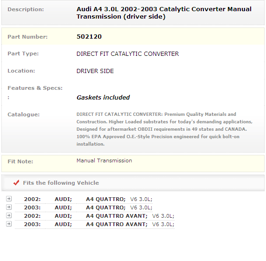Click arrow icon beside 2003 A4 QUATTRO row
This screenshot has height=261, width=266.
pos(9,207)
